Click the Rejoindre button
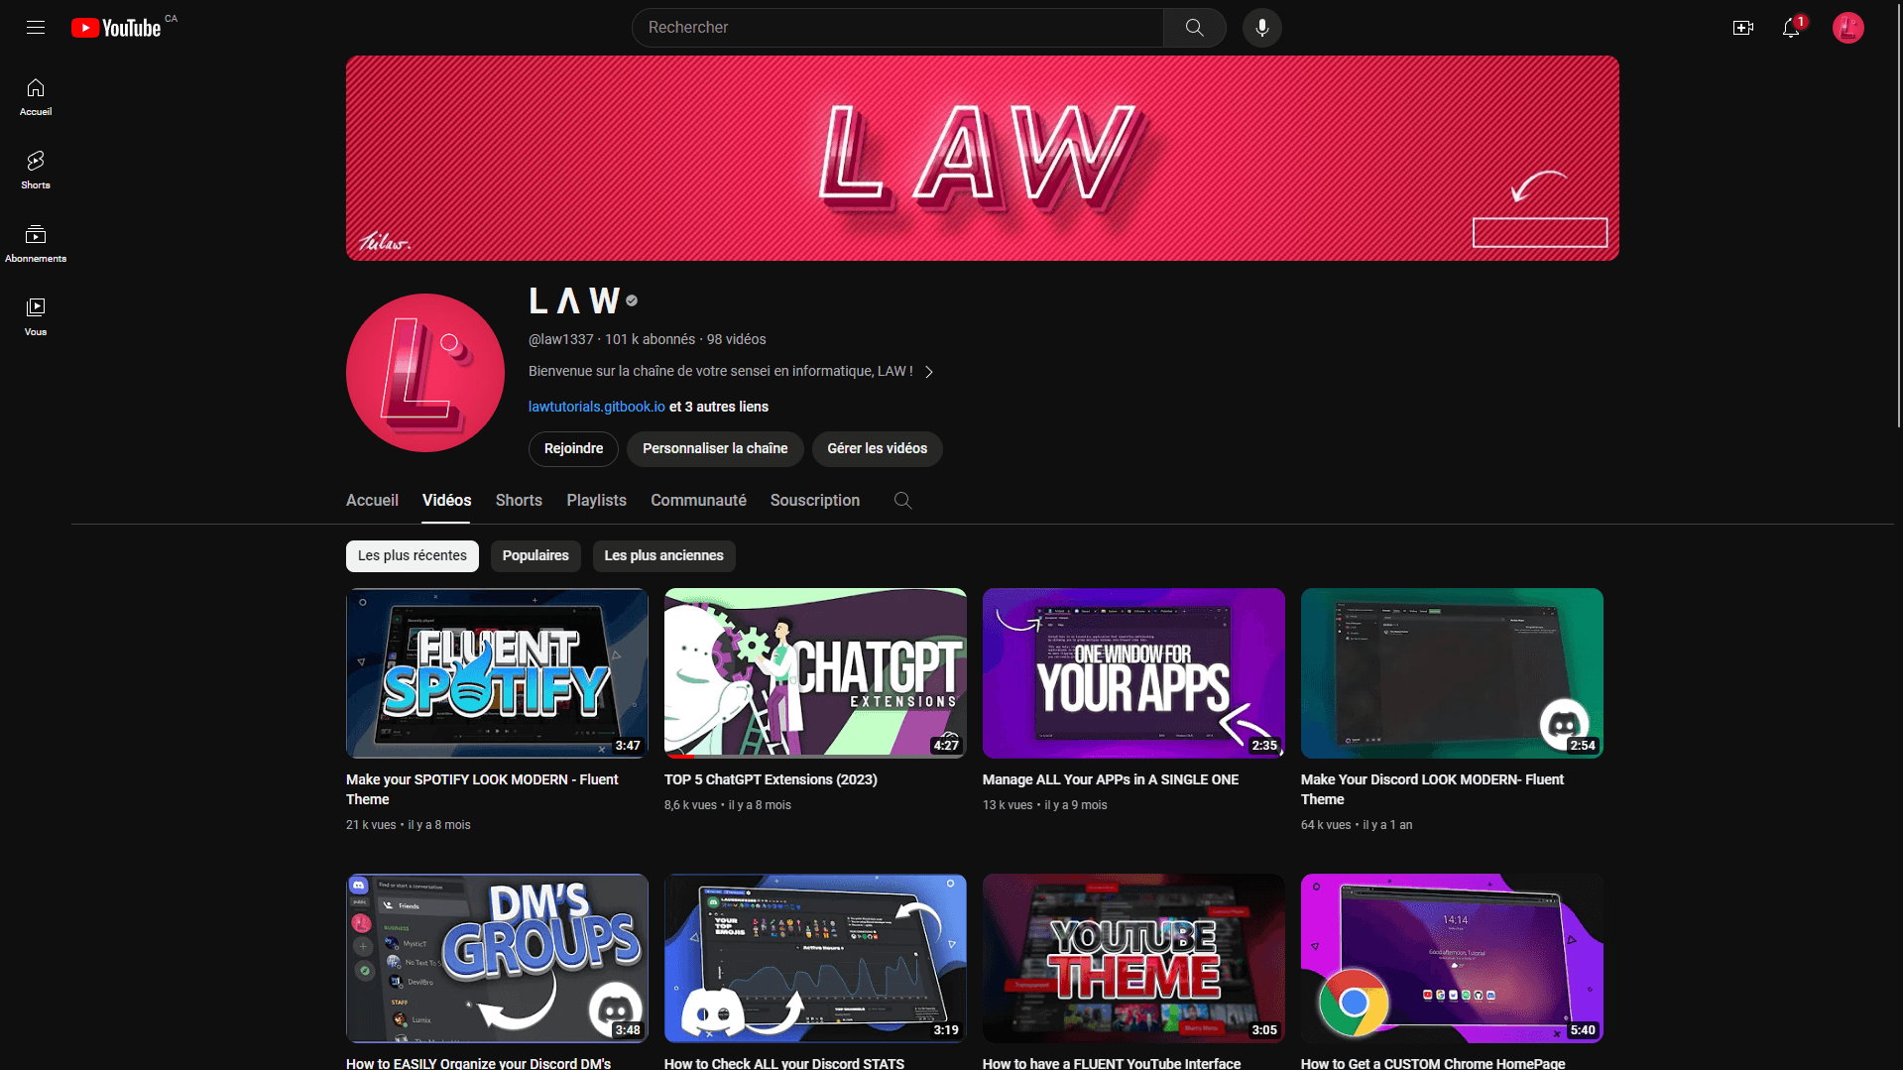Viewport: 1903px width, 1070px height. [573, 449]
